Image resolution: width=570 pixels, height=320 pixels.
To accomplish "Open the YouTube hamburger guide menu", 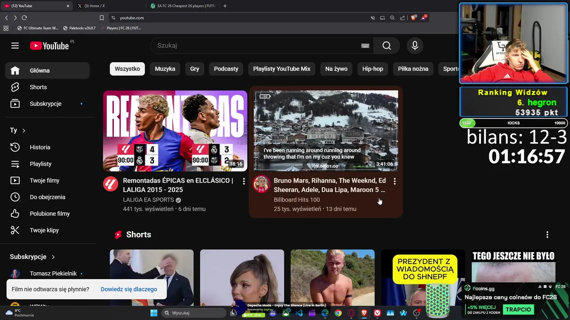I will coord(15,46).
